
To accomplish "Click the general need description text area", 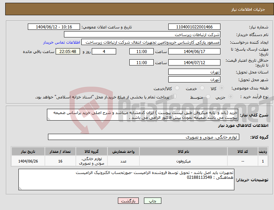I will pyautogui.click(x=143, y=115).
